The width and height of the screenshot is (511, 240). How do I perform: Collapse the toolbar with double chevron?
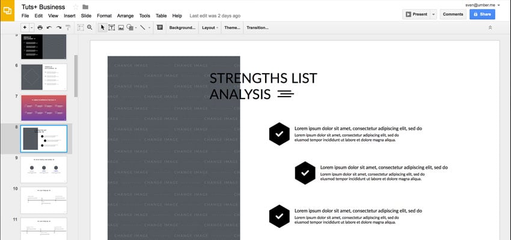[x=490, y=28]
